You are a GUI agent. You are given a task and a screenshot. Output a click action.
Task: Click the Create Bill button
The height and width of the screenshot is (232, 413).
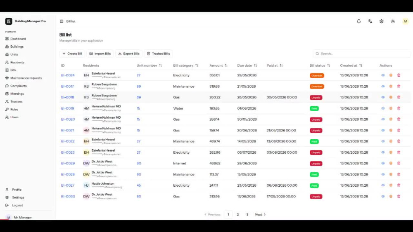click(72, 54)
